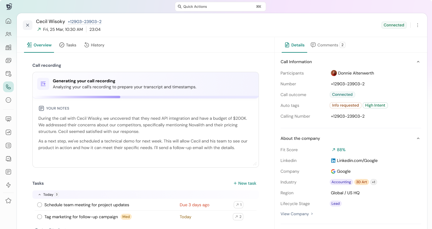Click the Calling Number value
This screenshot has width=432, height=229.
(x=348, y=116)
